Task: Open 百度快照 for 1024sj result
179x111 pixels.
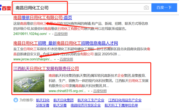Action: [x=61, y=34]
